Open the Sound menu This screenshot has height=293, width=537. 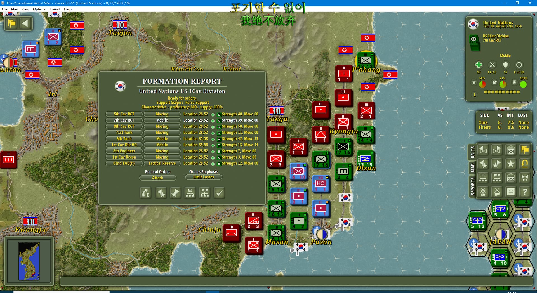[x=55, y=9]
